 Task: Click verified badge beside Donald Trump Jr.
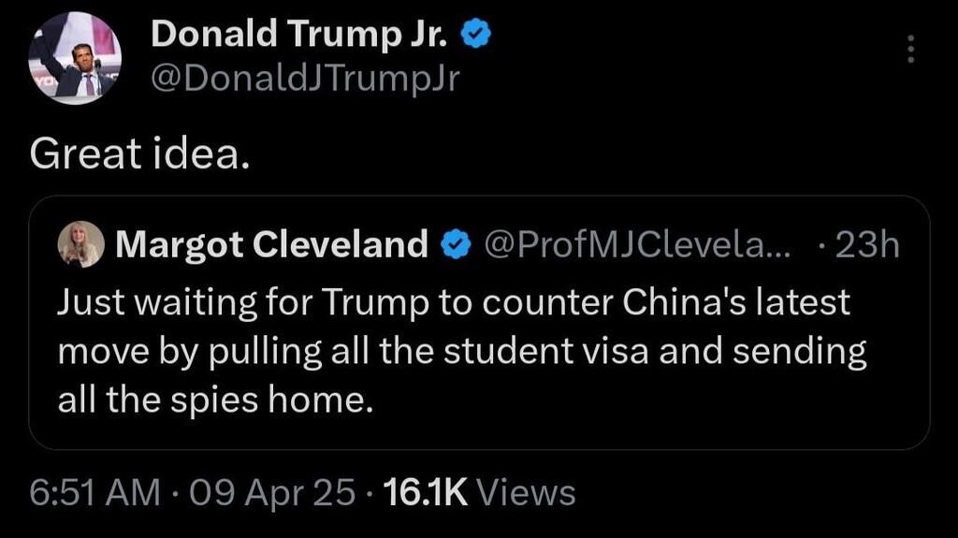479,36
